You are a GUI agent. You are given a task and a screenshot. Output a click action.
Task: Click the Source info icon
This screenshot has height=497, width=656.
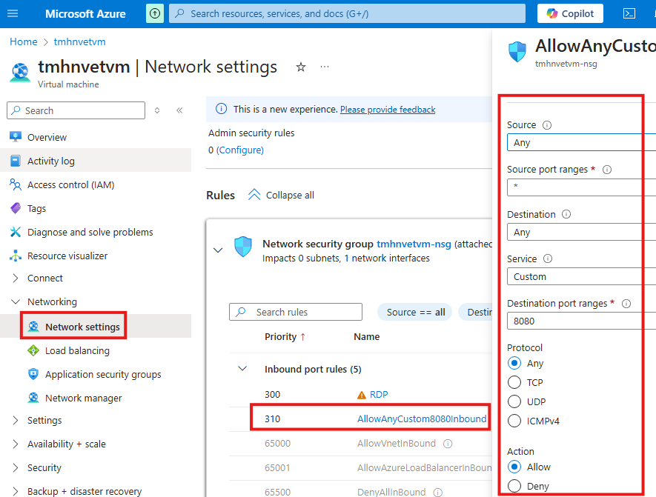click(x=547, y=125)
